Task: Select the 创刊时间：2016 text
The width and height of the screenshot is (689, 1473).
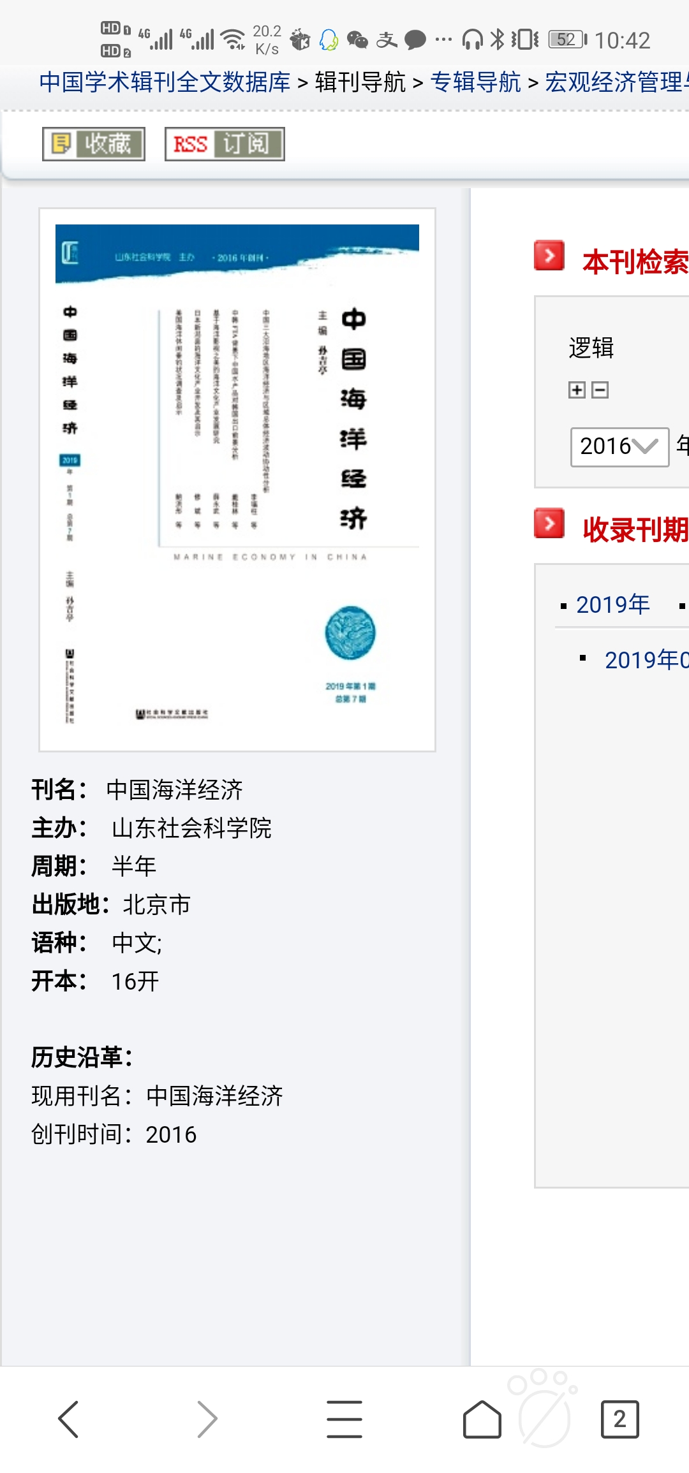Action: pyautogui.click(x=114, y=1134)
